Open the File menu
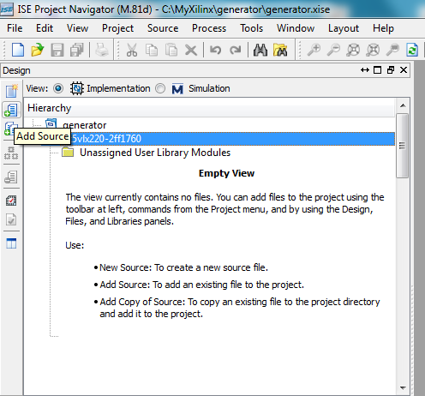 (15, 28)
